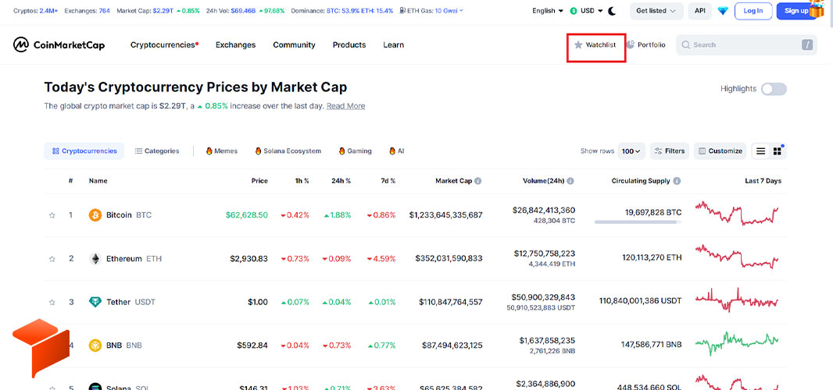Expand English language dropdown
The image size is (833, 390).
click(x=548, y=11)
